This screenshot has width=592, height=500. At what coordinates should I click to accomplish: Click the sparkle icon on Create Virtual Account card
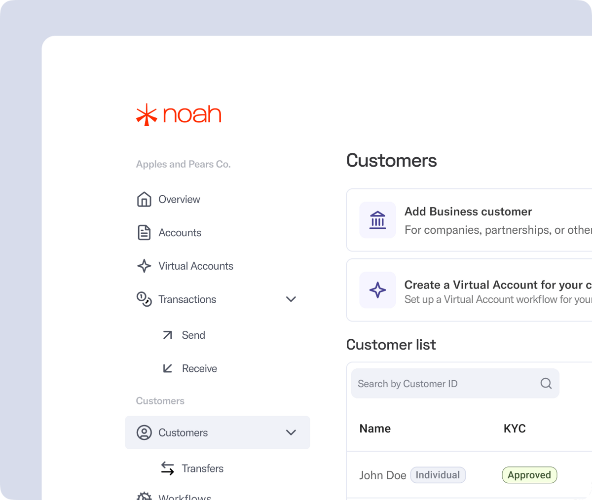(x=378, y=290)
